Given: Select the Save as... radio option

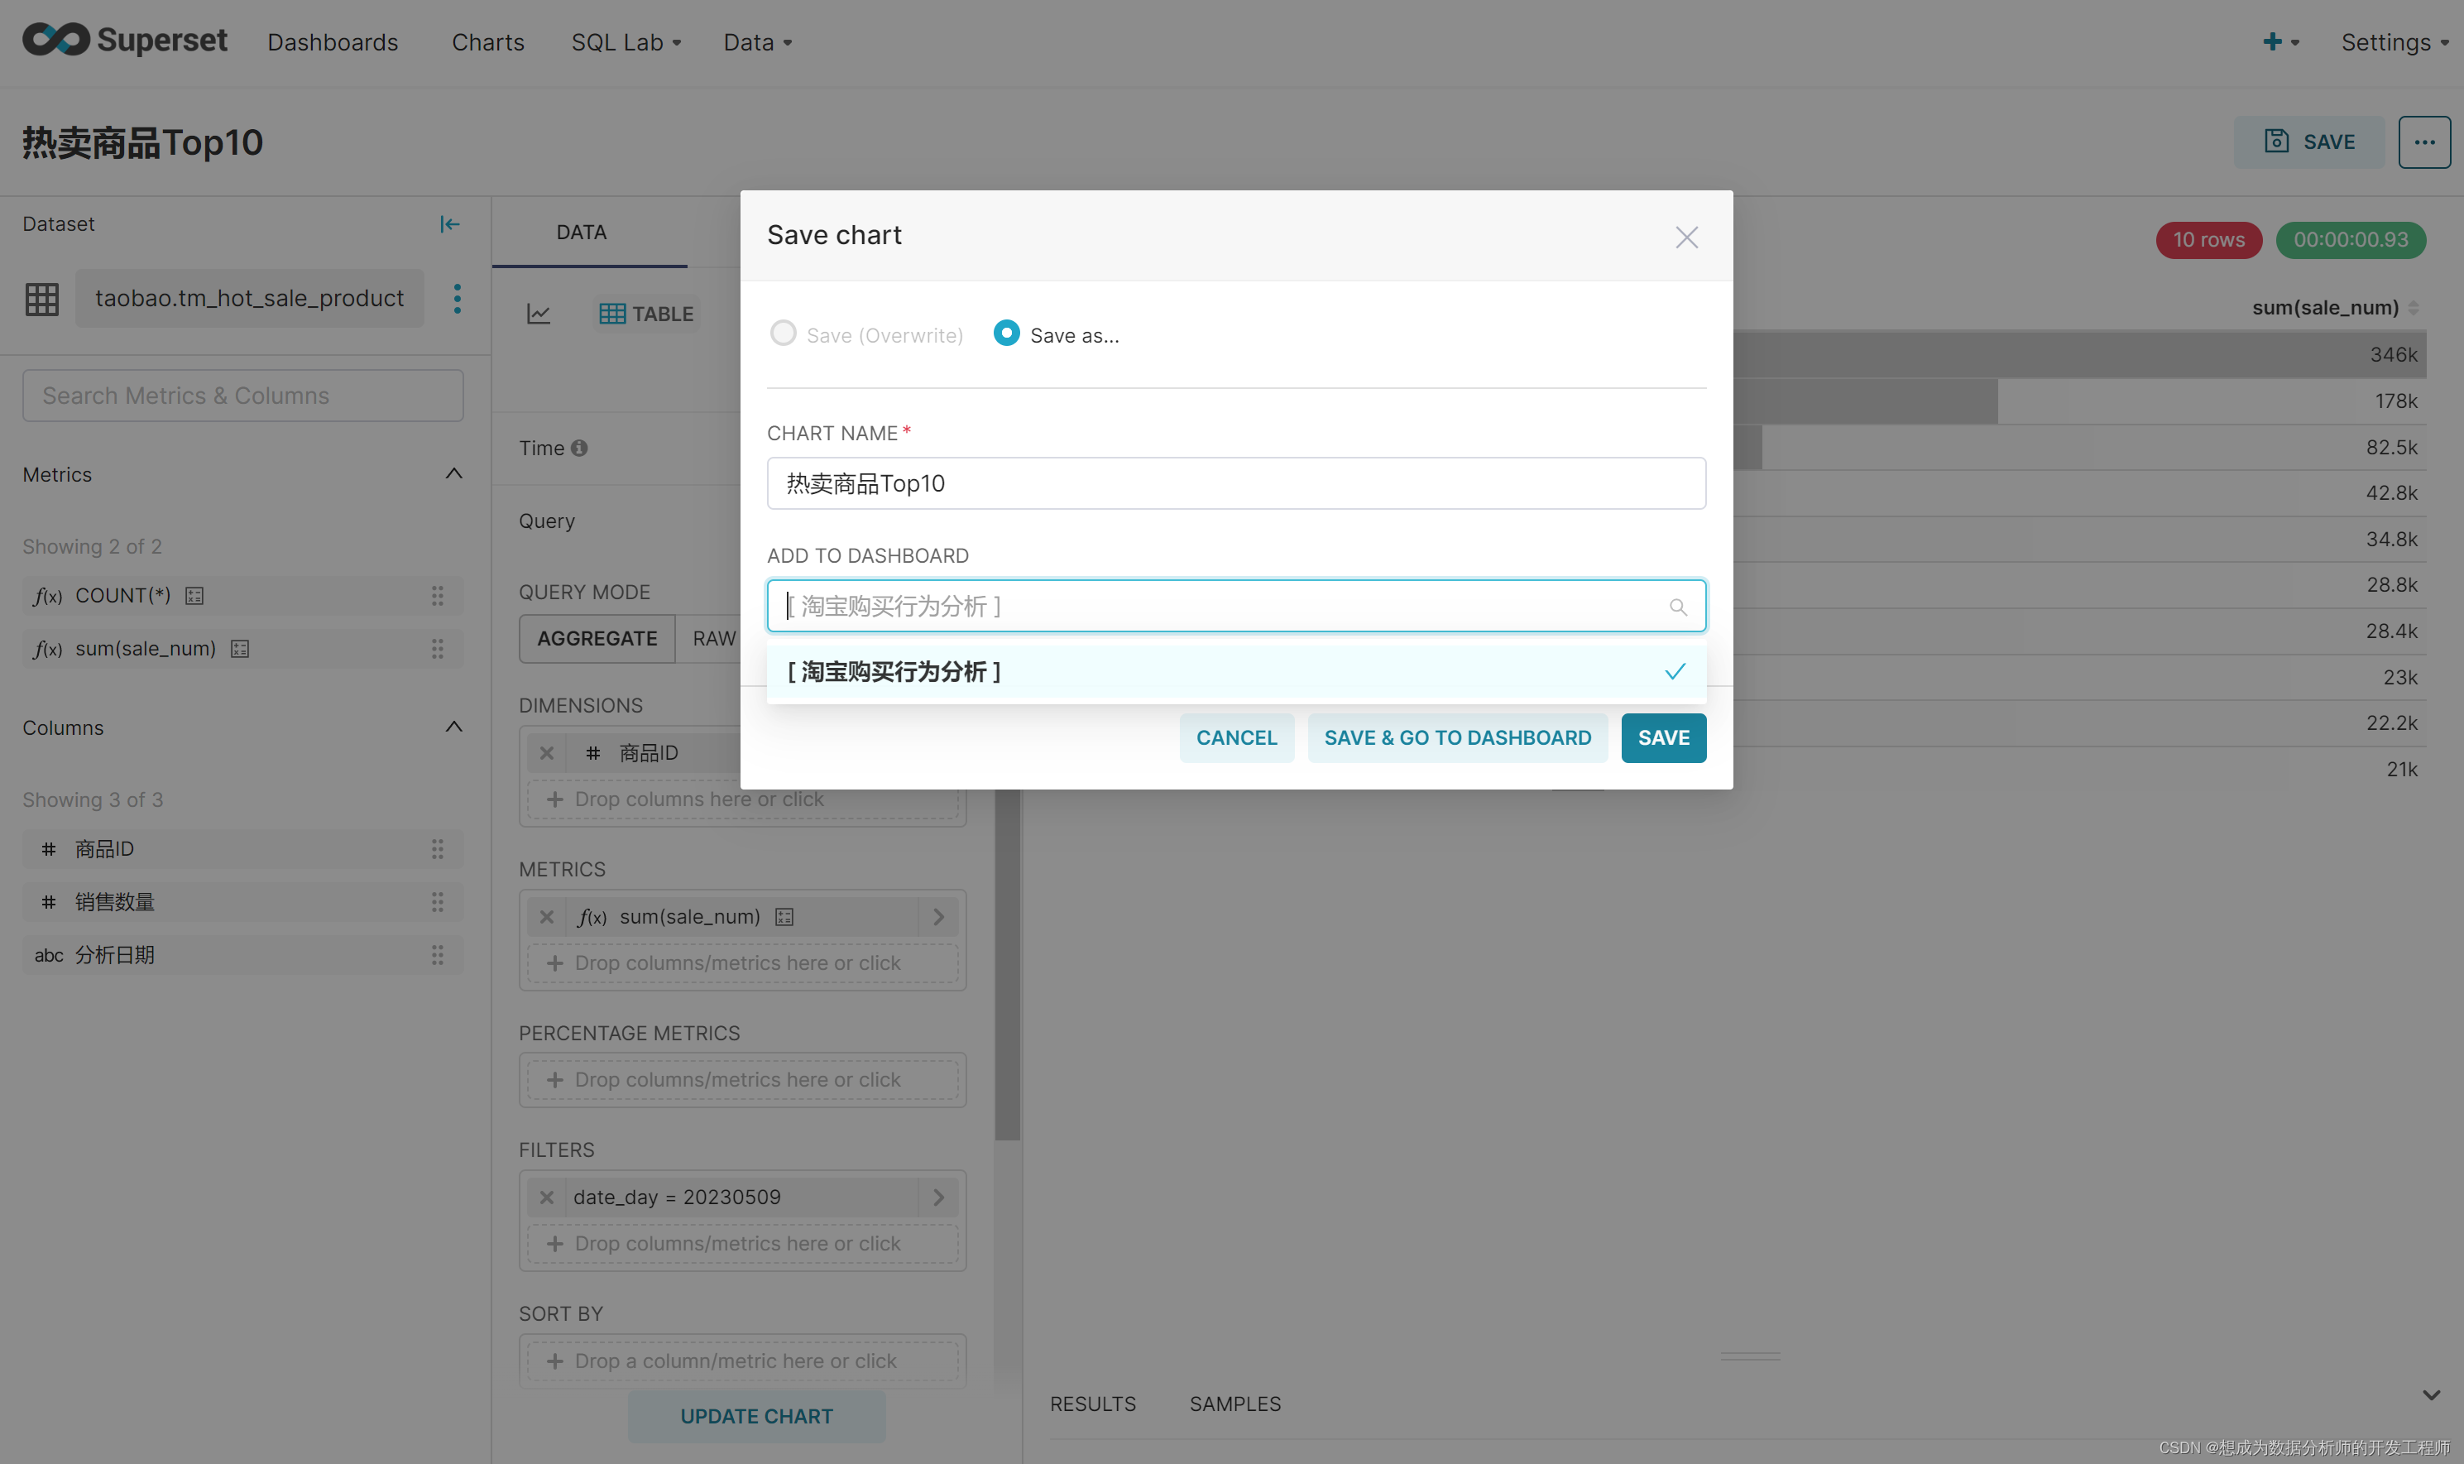Looking at the screenshot, I should 1006,334.
